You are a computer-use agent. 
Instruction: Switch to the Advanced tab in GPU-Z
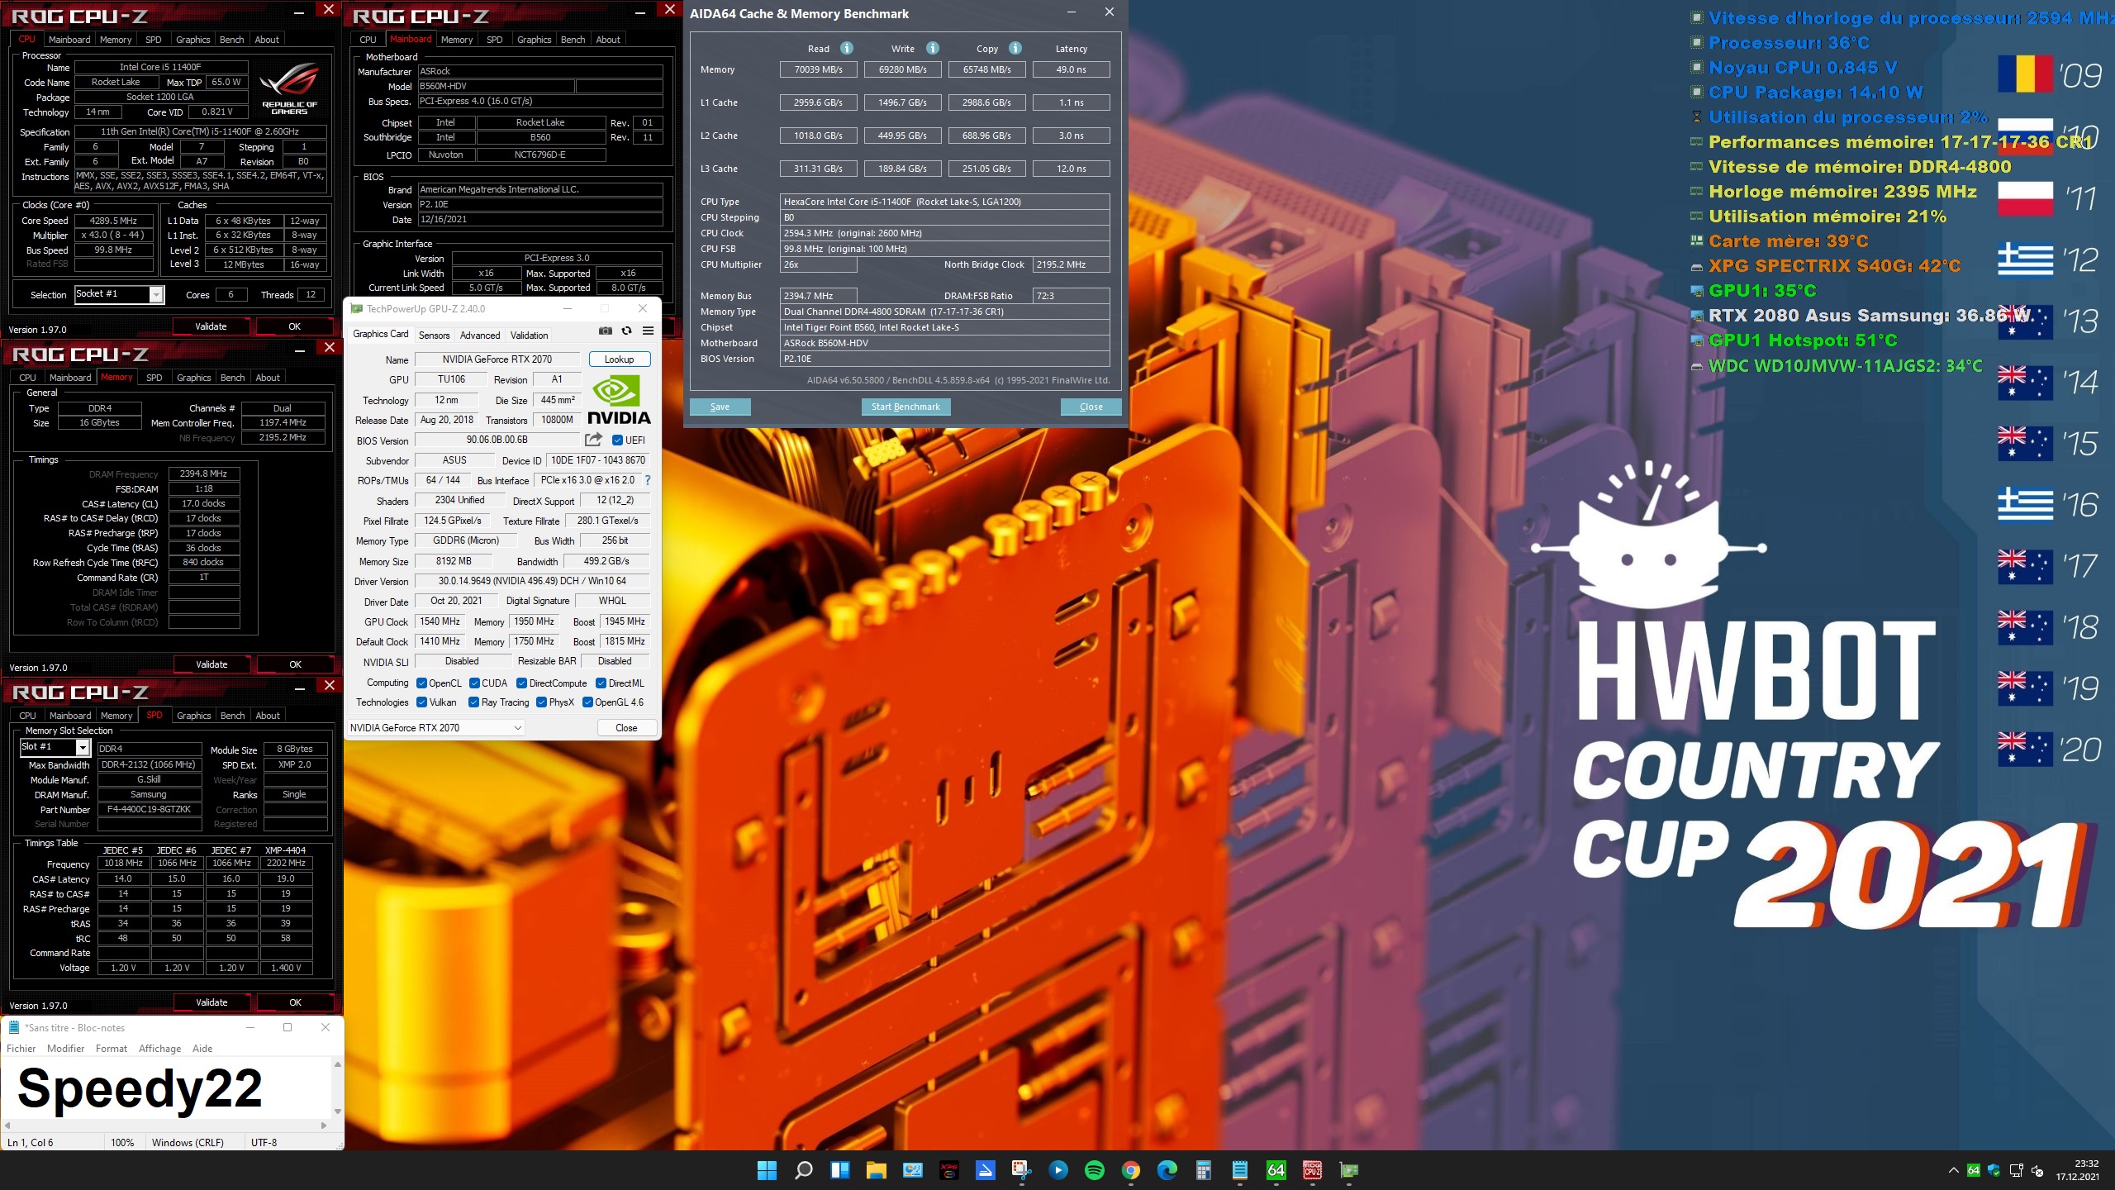click(480, 335)
